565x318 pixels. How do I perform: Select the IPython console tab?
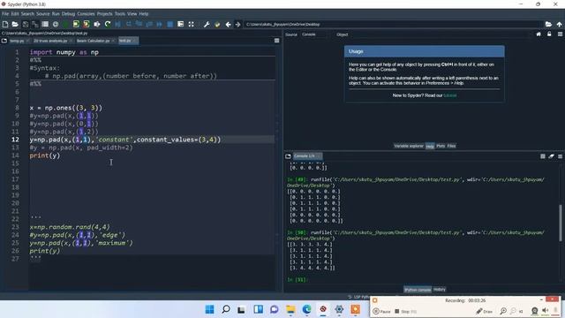418,290
